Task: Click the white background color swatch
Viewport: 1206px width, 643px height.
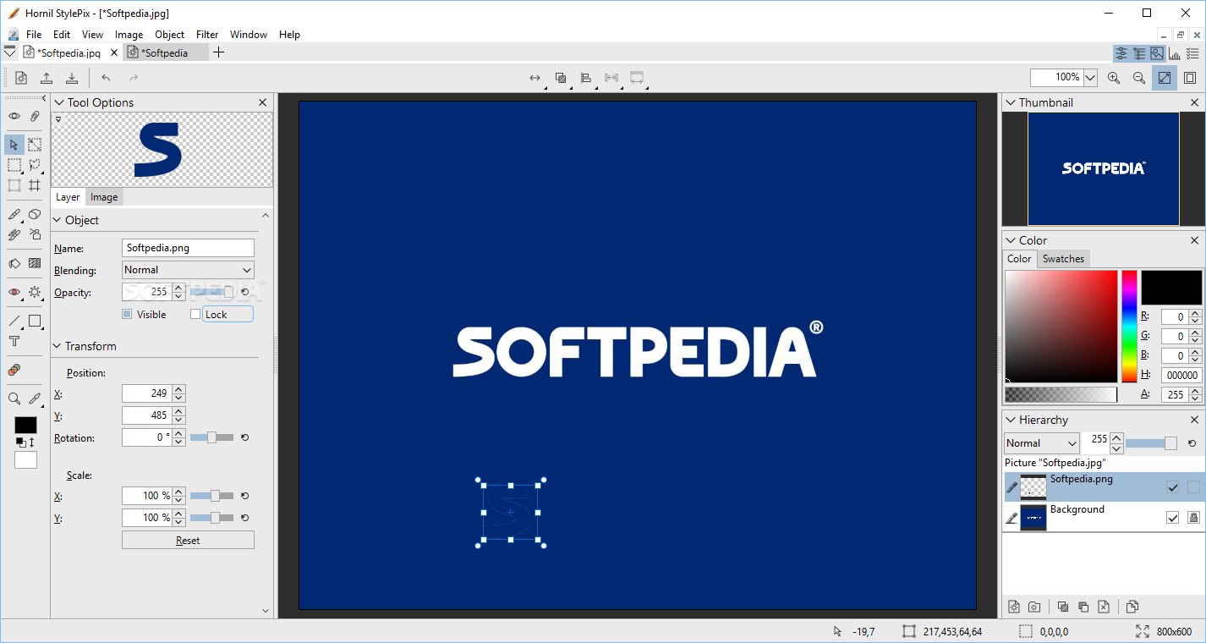Action: (25, 459)
